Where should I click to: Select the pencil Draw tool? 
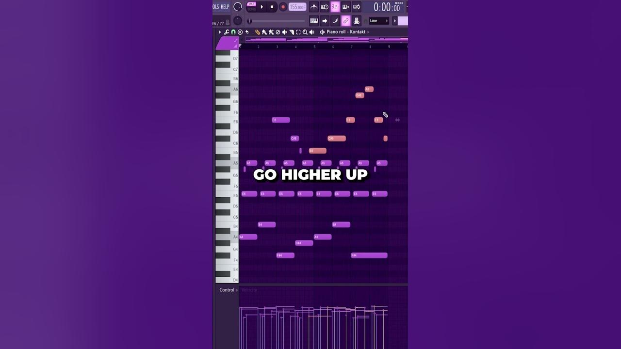[258, 32]
